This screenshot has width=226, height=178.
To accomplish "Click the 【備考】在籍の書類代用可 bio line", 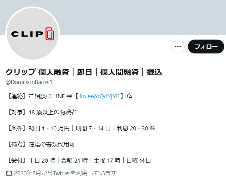I will coord(41,144).
